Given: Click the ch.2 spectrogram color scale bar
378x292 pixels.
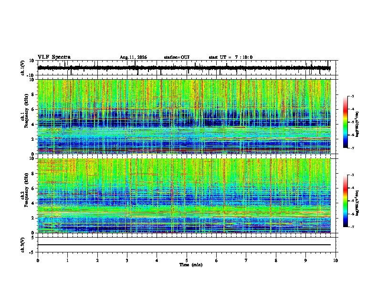Looking at the screenshot, I should pyautogui.click(x=346, y=201).
